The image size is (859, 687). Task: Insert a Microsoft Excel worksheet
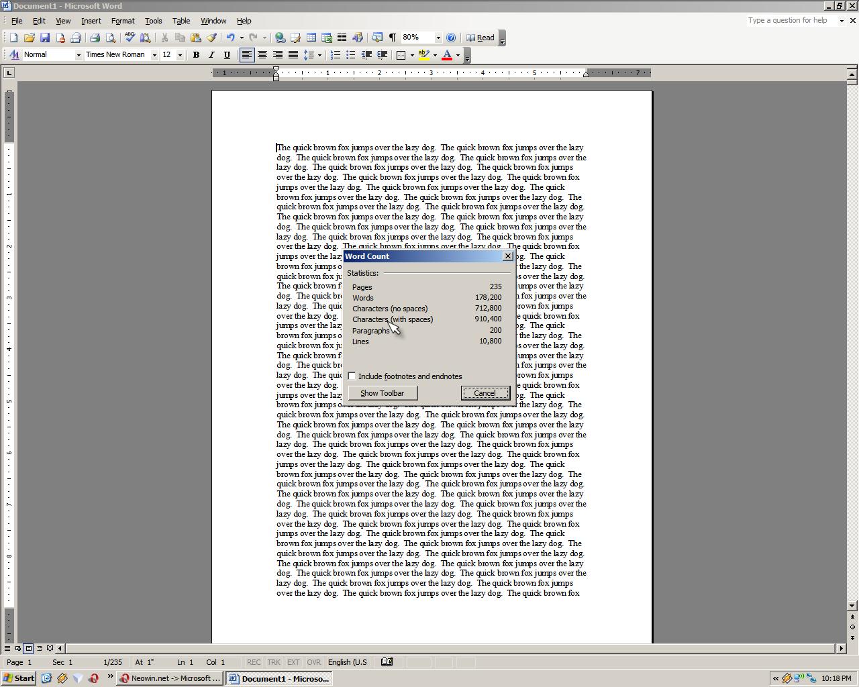pyautogui.click(x=325, y=38)
